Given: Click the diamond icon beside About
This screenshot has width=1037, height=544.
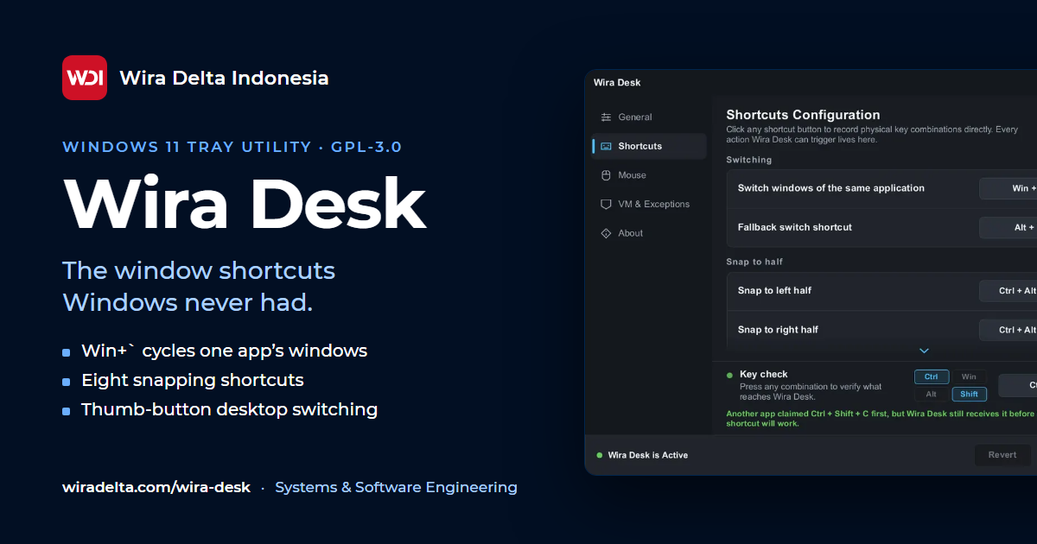Looking at the screenshot, I should coord(606,233).
